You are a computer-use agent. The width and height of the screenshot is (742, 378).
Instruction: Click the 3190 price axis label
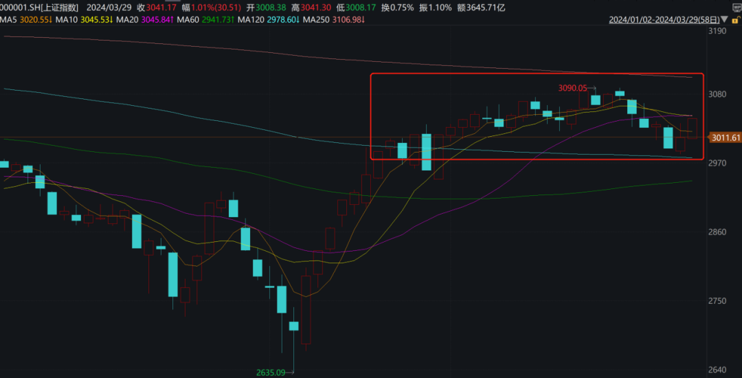(719, 31)
